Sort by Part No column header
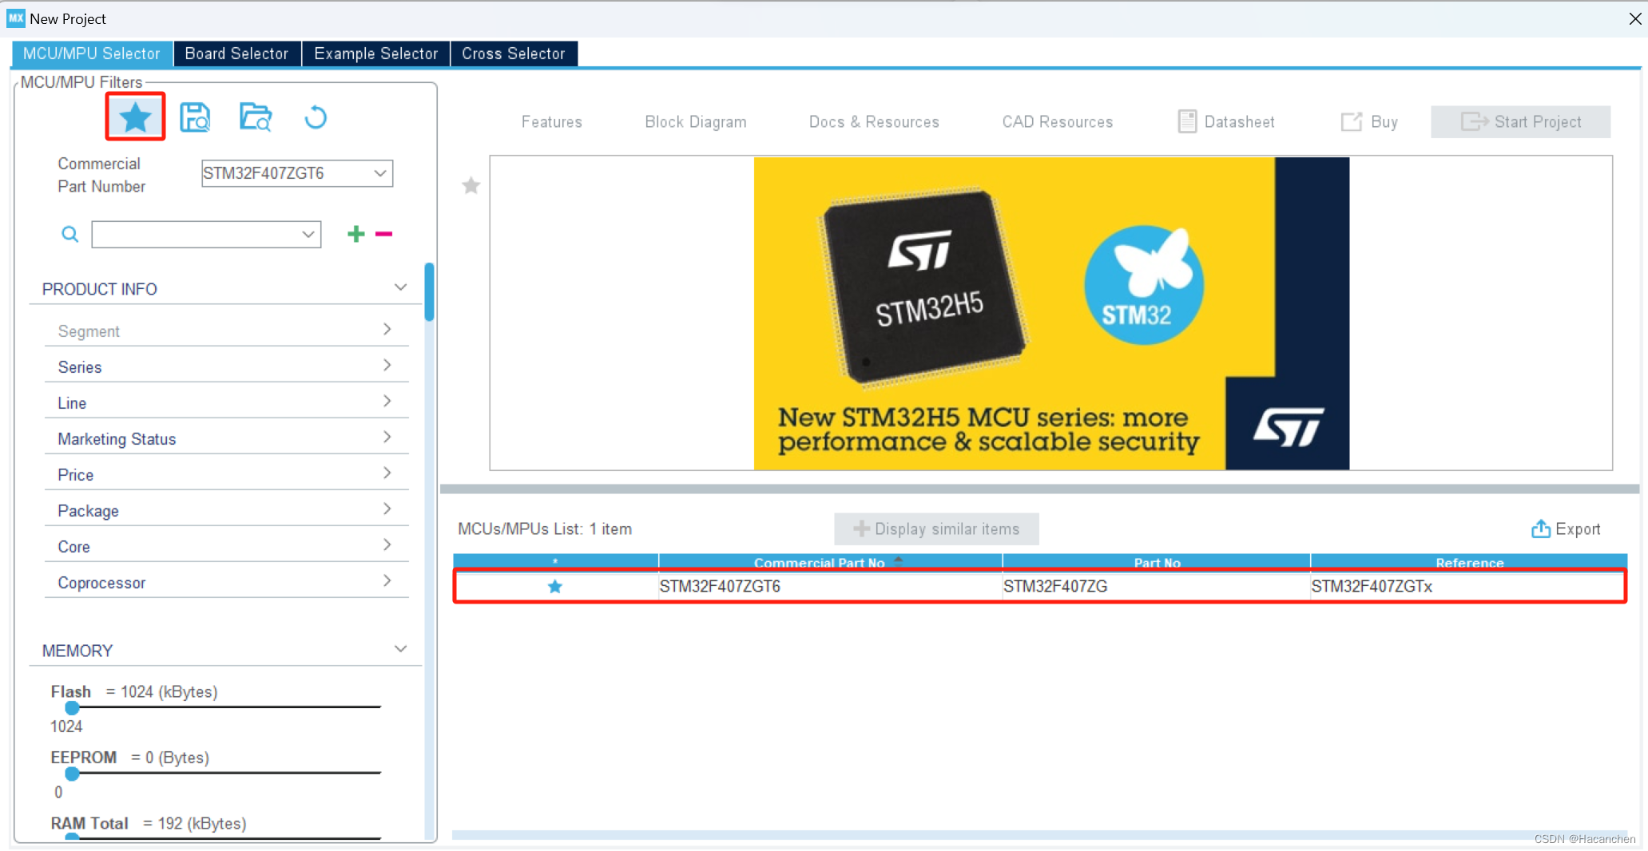The image size is (1648, 851). 1157,561
